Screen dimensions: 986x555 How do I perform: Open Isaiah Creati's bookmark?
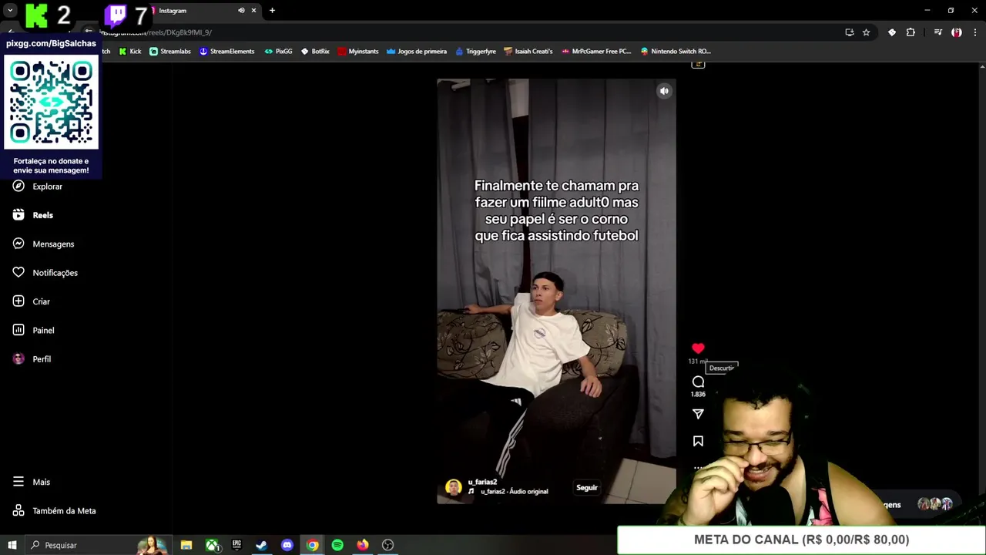[528, 52]
